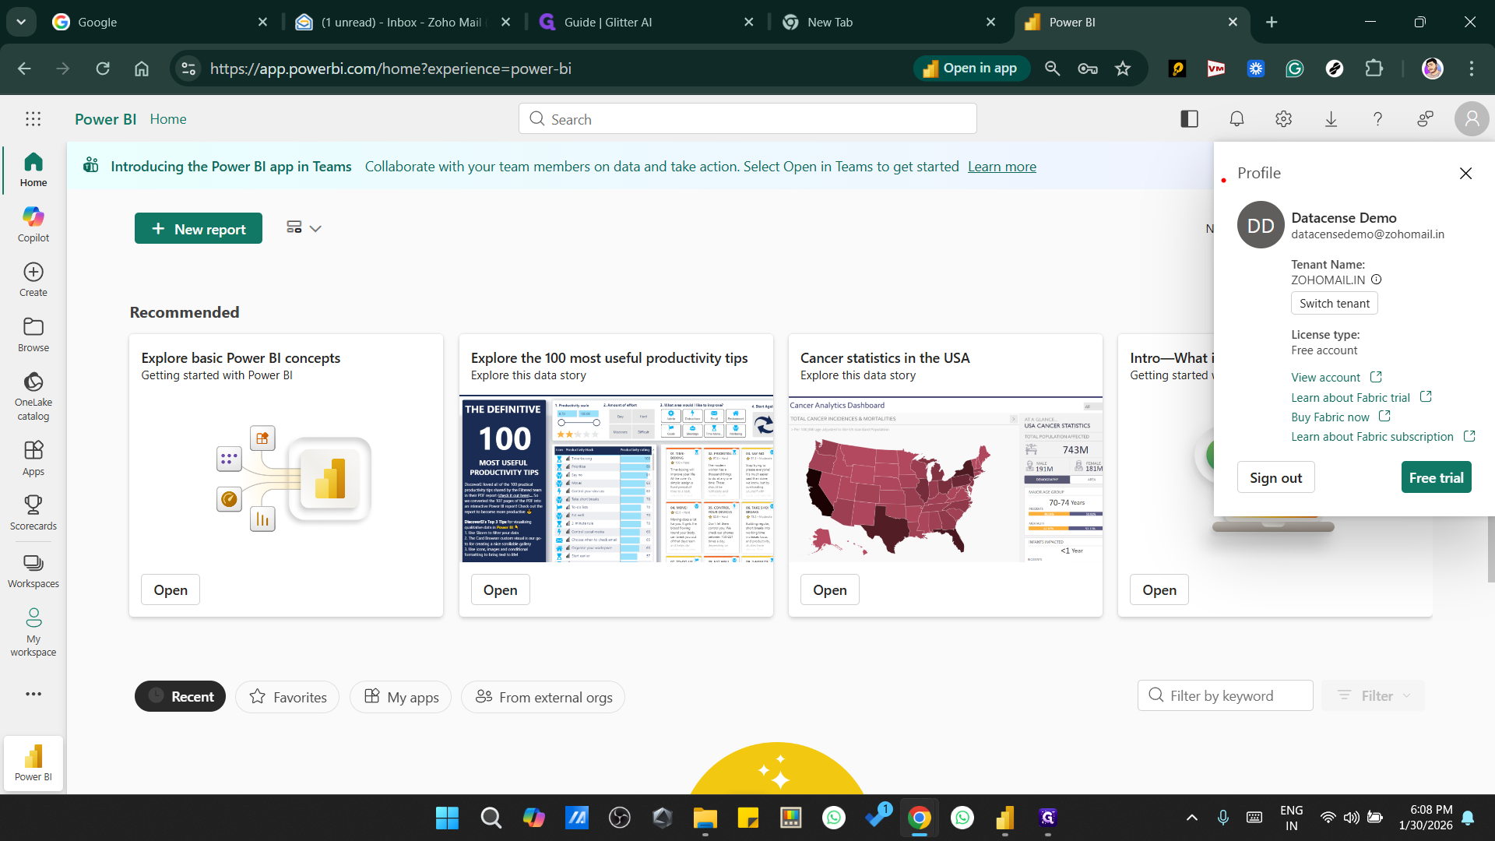Open the app launcher waffle icon

pos(33,119)
